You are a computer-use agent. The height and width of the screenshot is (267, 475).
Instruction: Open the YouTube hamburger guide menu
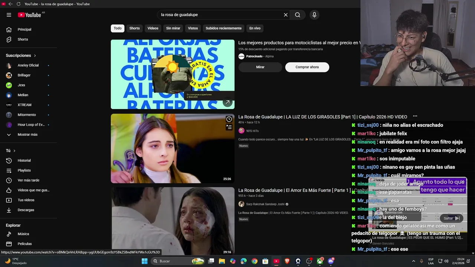click(9, 15)
